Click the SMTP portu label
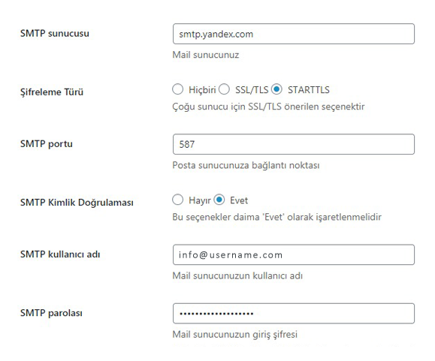435x361 pixels. click(47, 144)
